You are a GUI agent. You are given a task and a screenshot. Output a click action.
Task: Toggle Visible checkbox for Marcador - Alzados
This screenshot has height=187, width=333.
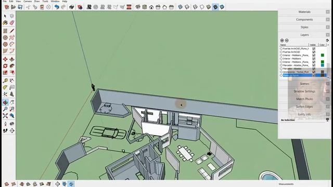pos(314,69)
